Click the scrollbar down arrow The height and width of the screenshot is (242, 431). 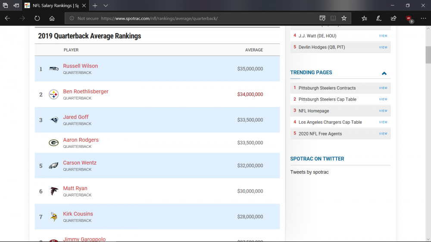(x=428, y=239)
